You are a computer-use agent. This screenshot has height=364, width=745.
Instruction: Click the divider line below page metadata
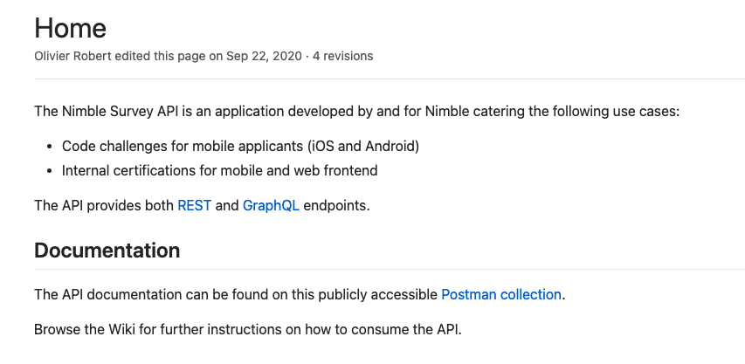click(389, 79)
